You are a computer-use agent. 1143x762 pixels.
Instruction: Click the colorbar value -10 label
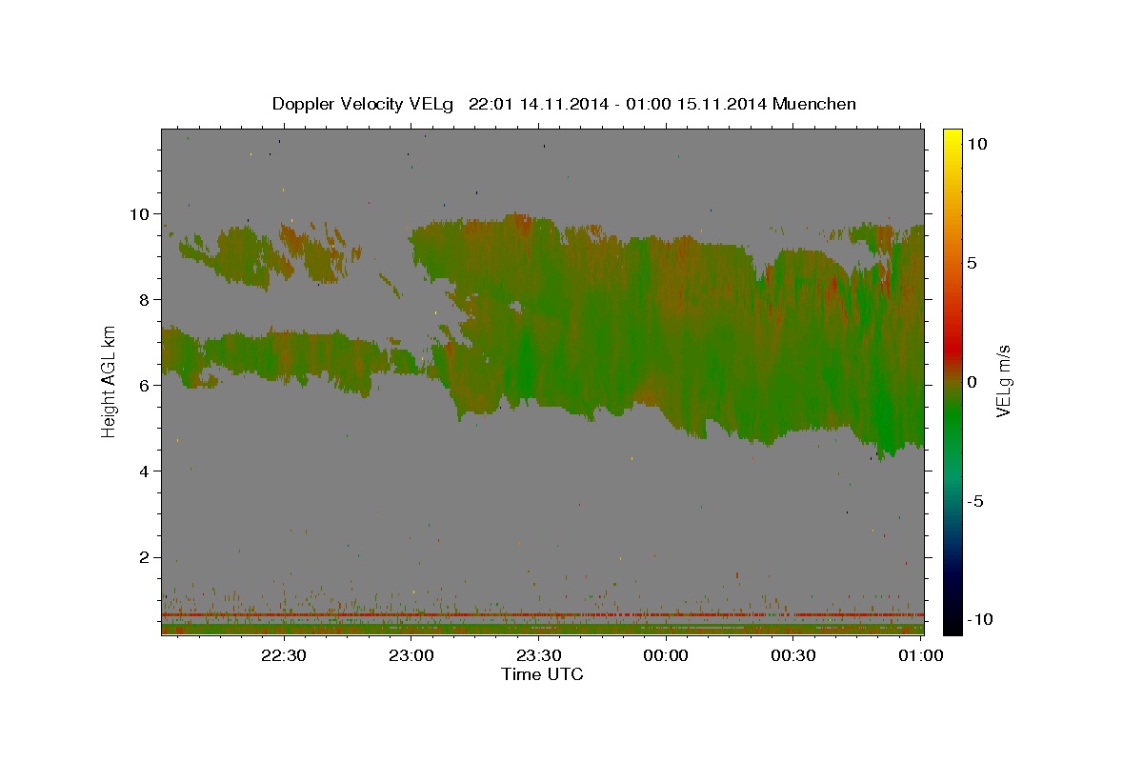coord(980,620)
